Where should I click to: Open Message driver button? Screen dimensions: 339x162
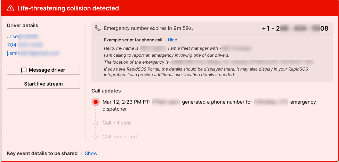coord(43,70)
